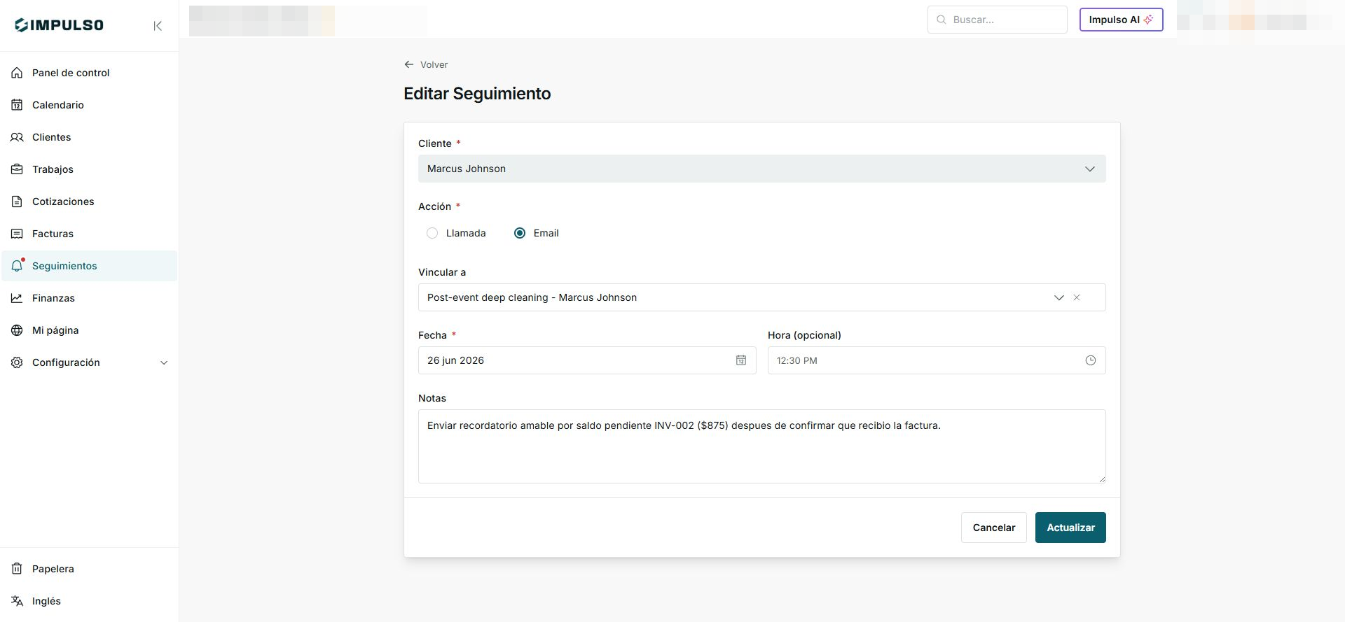The width and height of the screenshot is (1345, 622).
Task: Click the Seguimientos bell icon
Action: tap(18, 266)
